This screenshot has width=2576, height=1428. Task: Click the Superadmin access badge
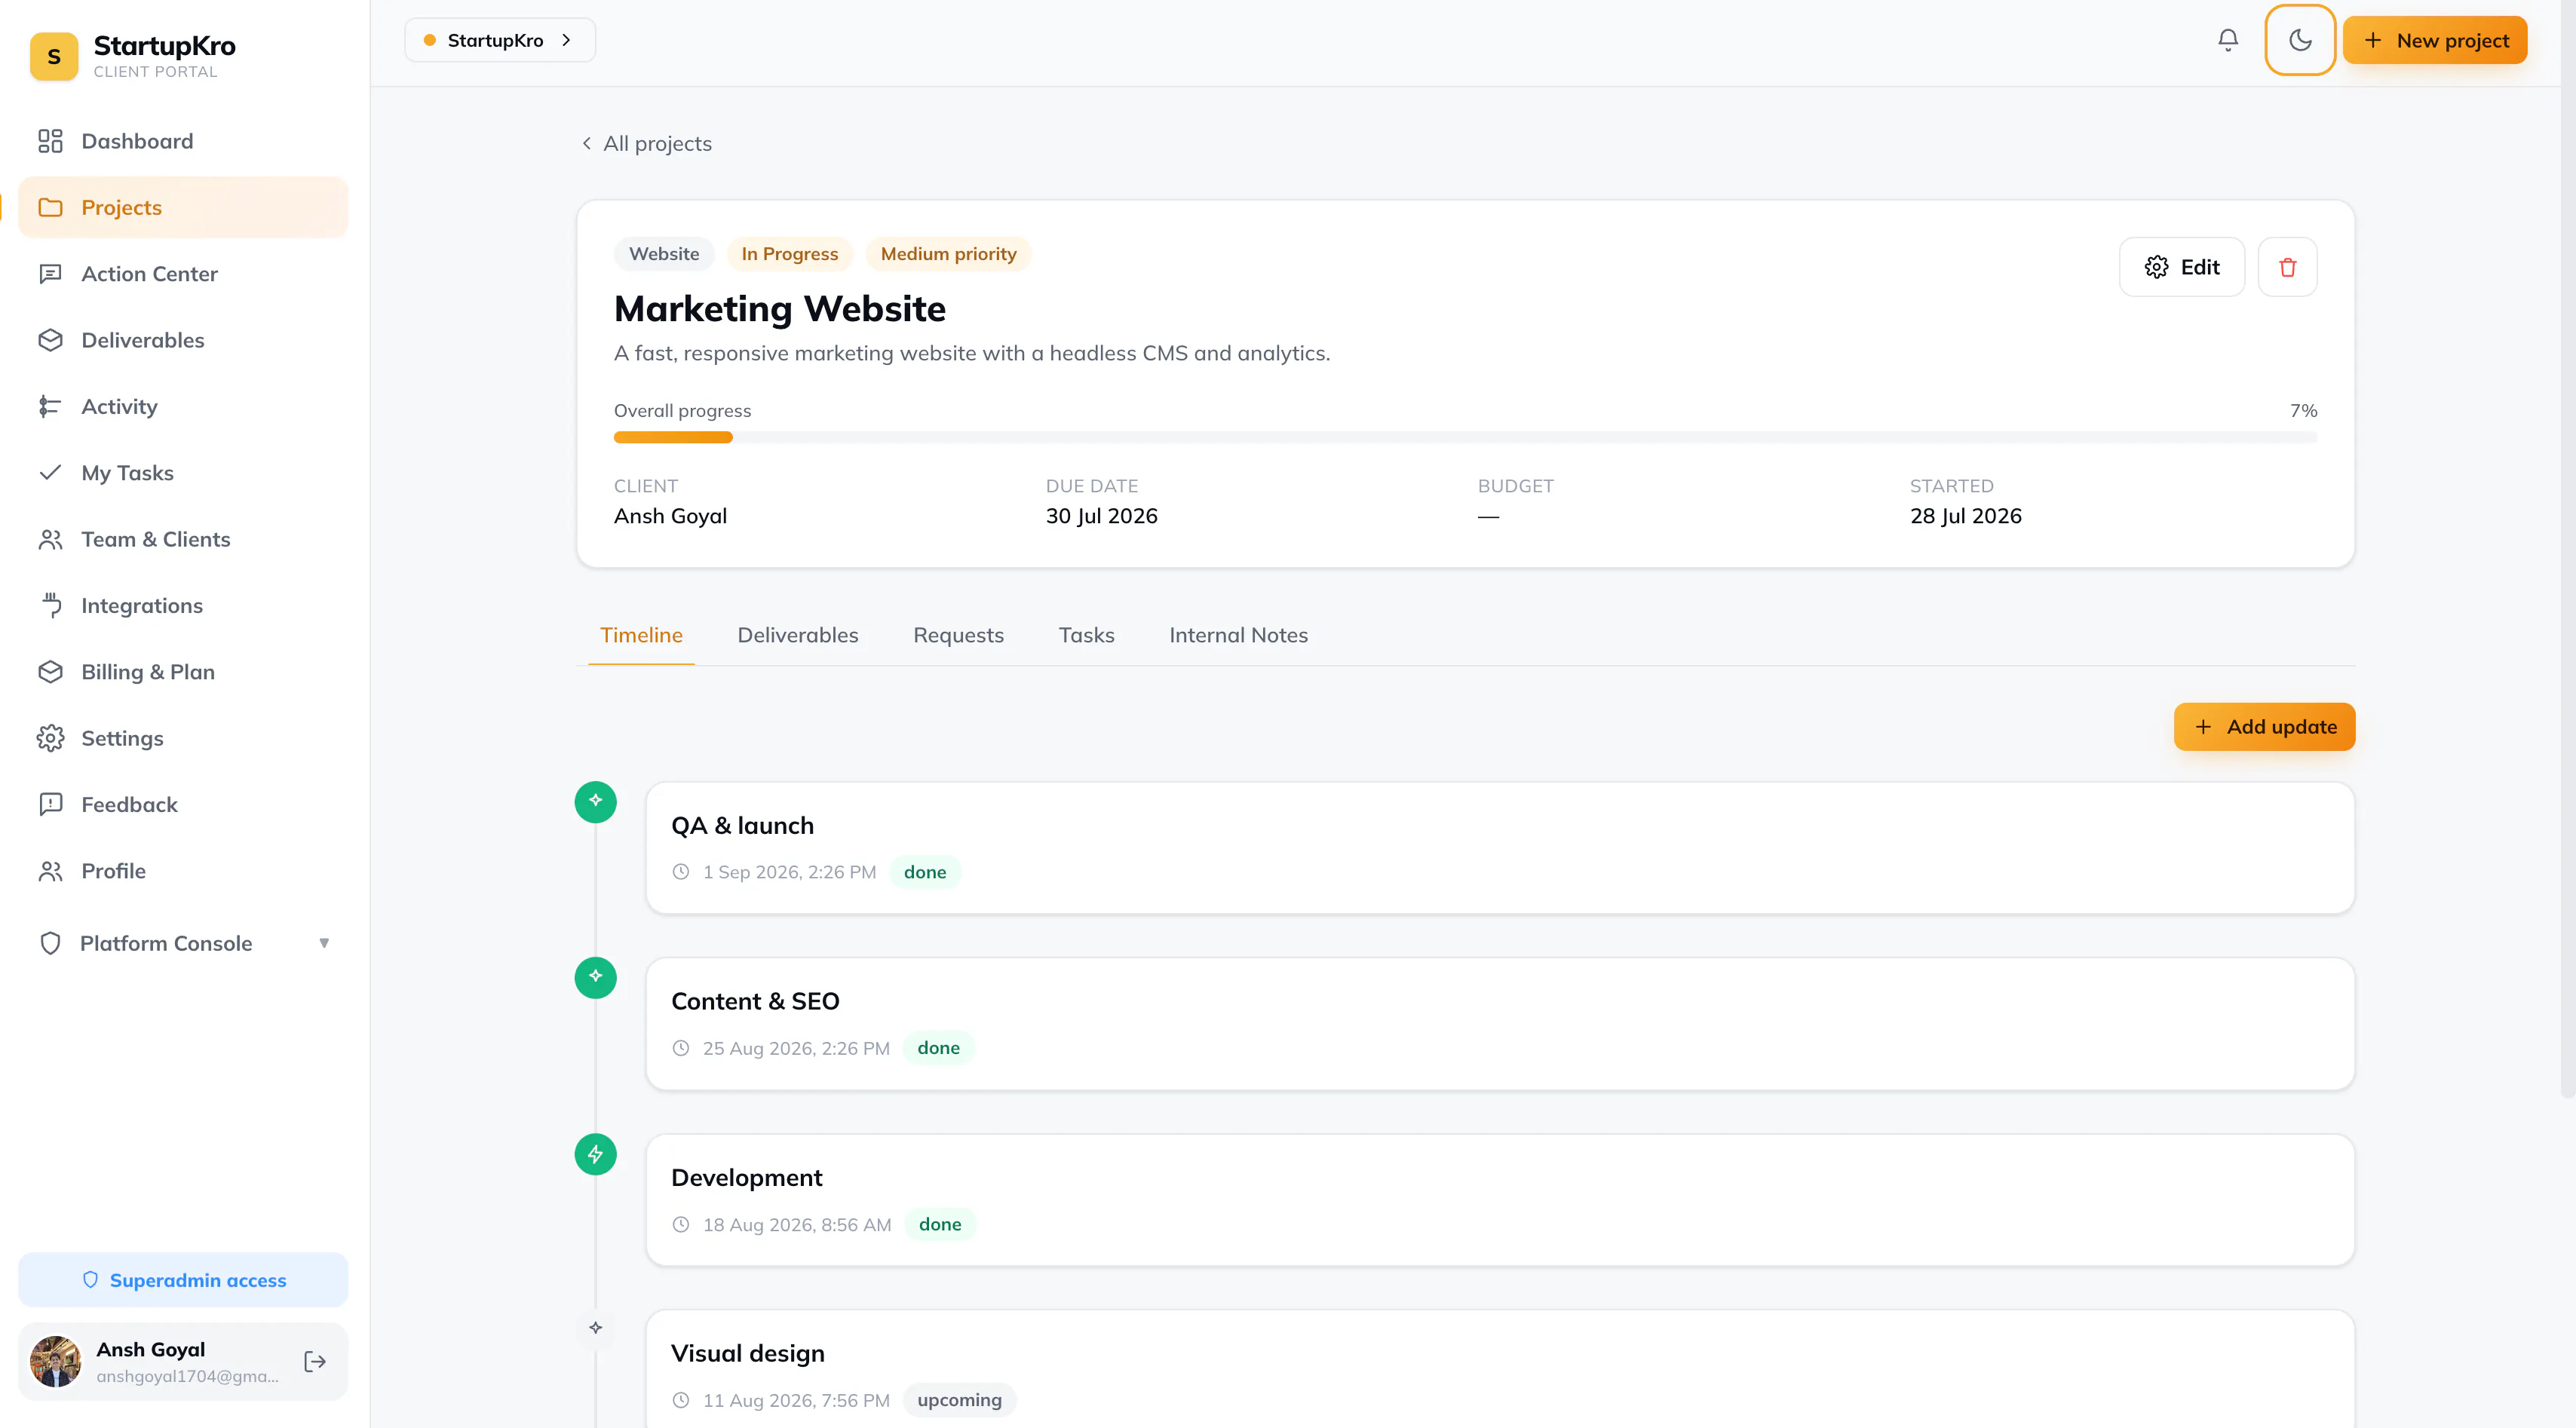tap(183, 1280)
